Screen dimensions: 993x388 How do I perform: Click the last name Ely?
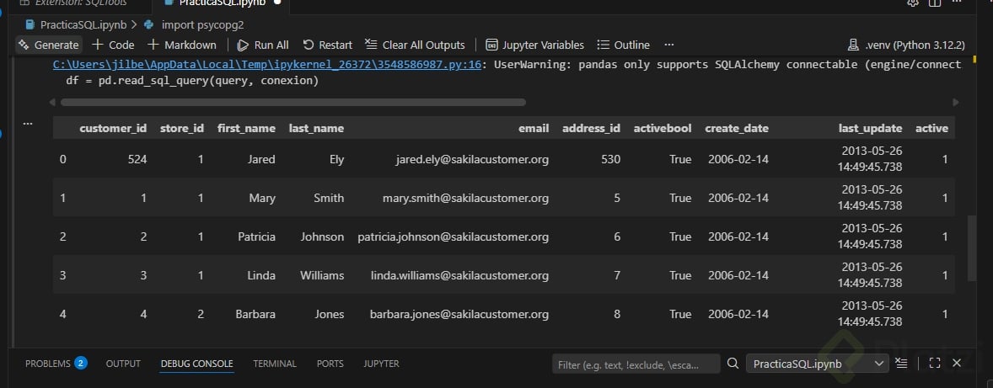pyautogui.click(x=336, y=159)
